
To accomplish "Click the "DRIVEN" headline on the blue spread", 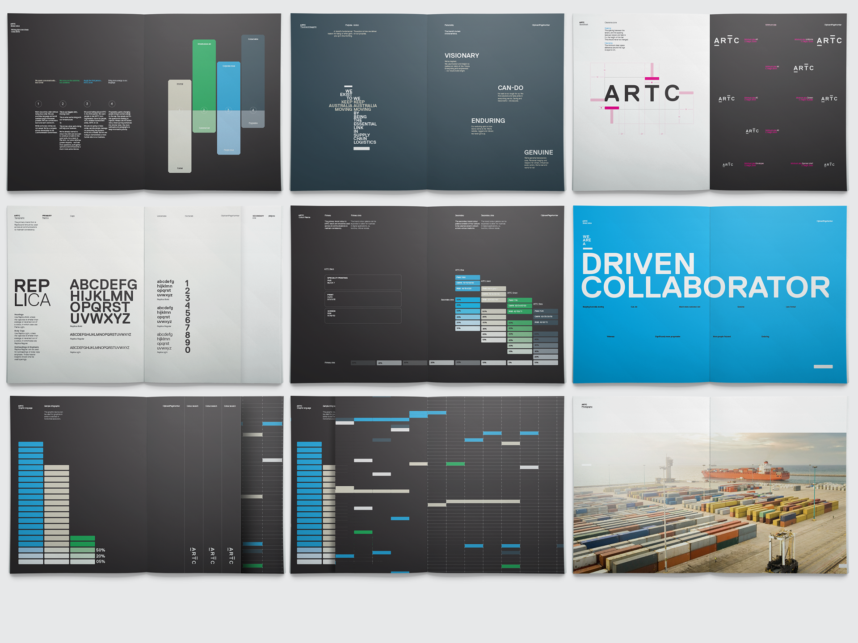I will 638,264.
